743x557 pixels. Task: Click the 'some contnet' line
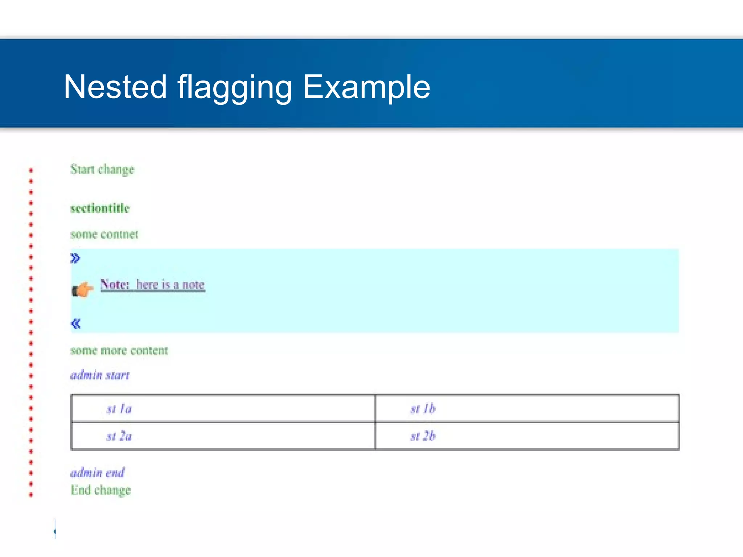[x=104, y=234]
